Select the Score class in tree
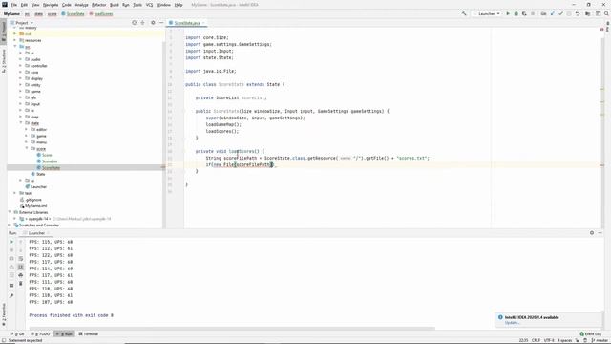The width and height of the screenshot is (611, 344). [x=47, y=155]
